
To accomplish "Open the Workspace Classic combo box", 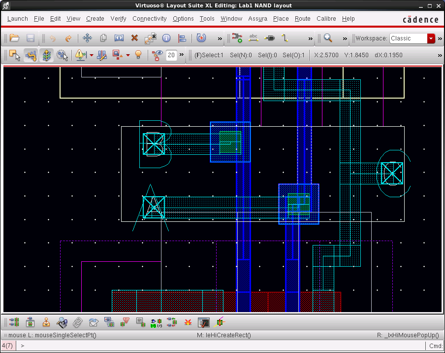I will coord(413,38).
